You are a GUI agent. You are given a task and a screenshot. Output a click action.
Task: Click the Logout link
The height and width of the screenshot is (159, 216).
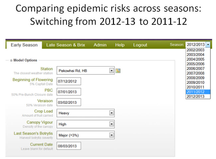pos(140,45)
